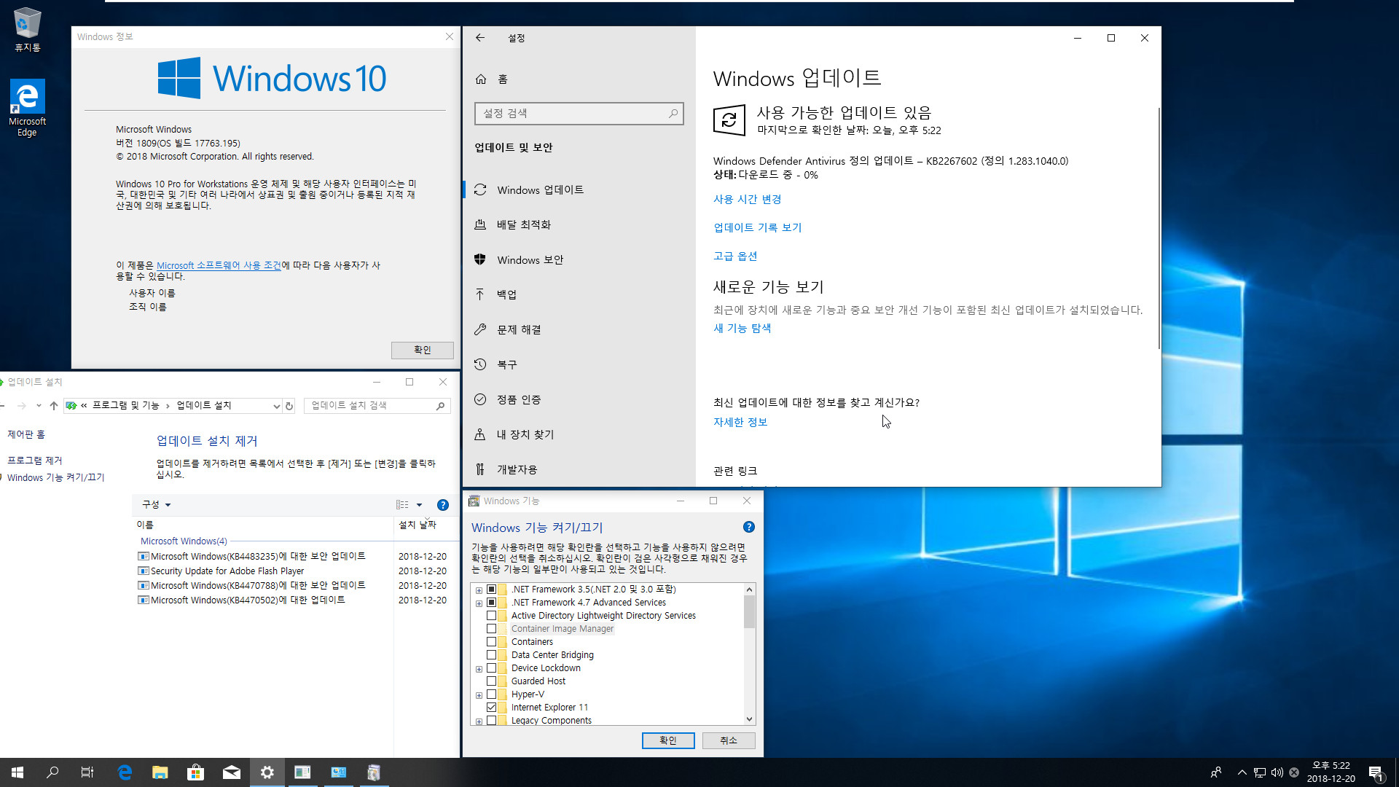Click help icon in 업데이트 설치 window
Image resolution: width=1399 pixels, height=787 pixels.
tap(442, 505)
